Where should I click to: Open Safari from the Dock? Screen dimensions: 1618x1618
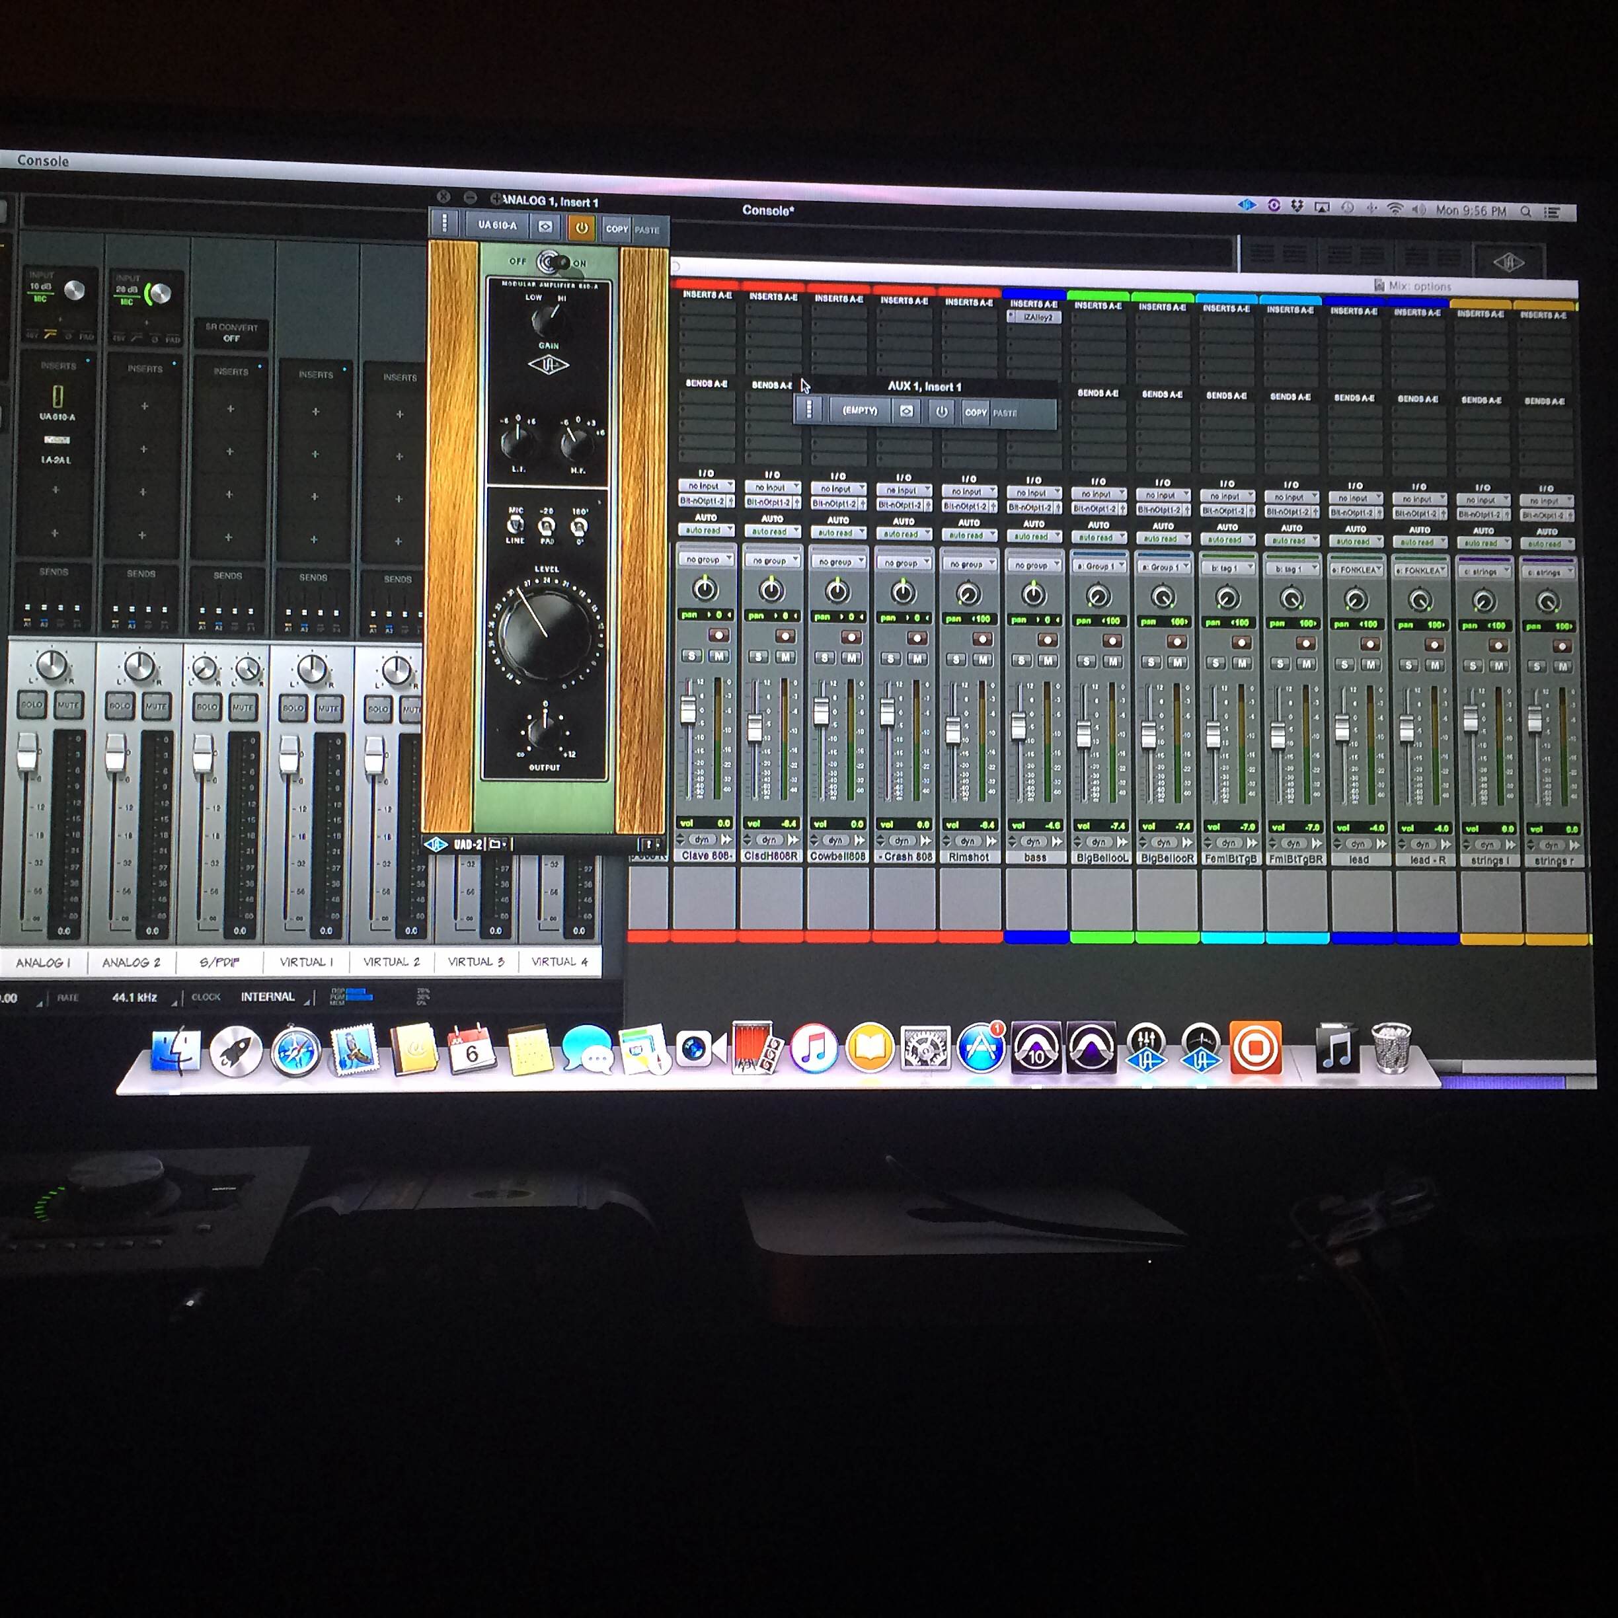pyautogui.click(x=295, y=1051)
